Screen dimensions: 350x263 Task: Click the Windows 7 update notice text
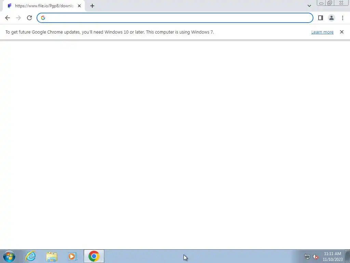point(110,32)
